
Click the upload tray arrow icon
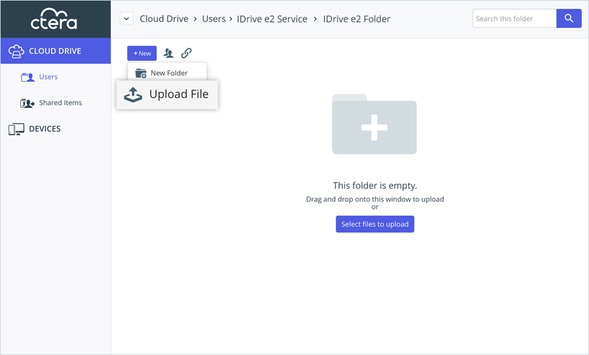coord(133,95)
